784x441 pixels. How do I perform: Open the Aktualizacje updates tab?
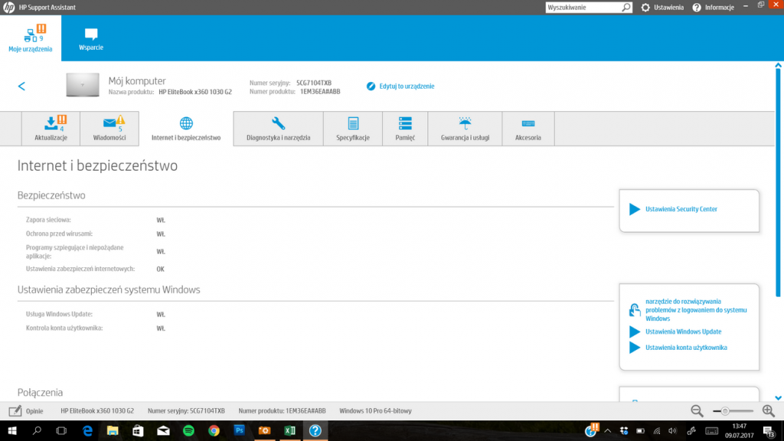[x=51, y=128]
